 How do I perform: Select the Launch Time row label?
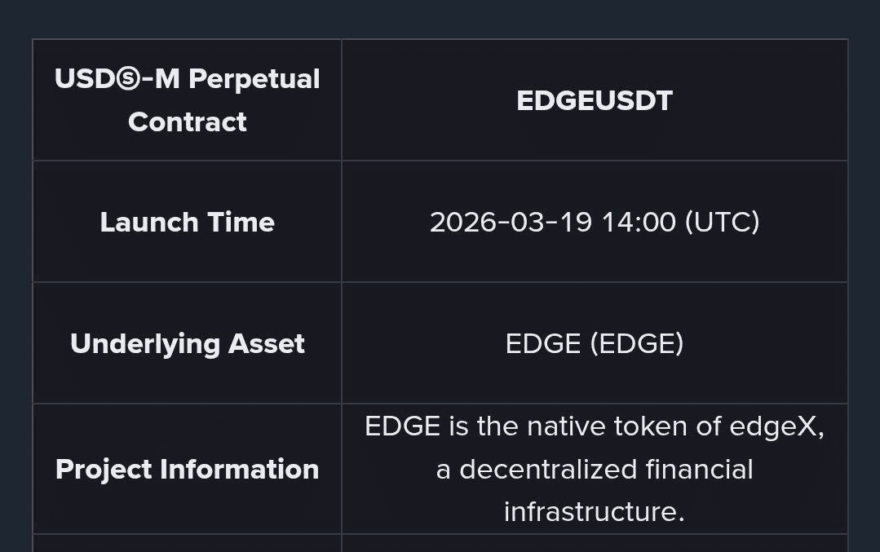click(x=187, y=222)
